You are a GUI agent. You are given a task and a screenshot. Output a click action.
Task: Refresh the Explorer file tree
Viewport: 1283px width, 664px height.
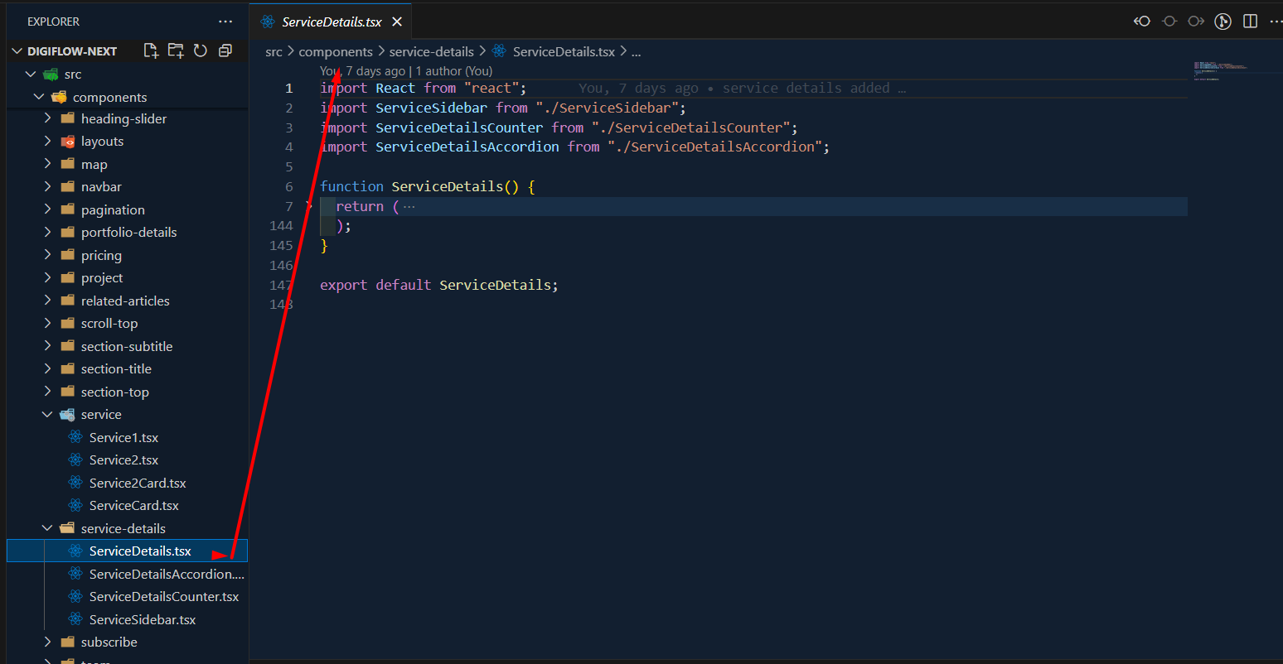pos(201,51)
